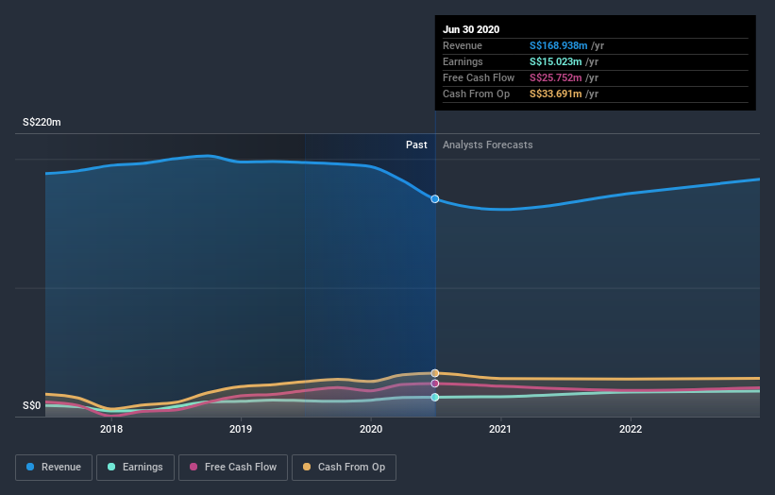Image resolution: width=775 pixels, height=495 pixels.
Task: Select the teal Earnings data point
Action: click(434, 397)
